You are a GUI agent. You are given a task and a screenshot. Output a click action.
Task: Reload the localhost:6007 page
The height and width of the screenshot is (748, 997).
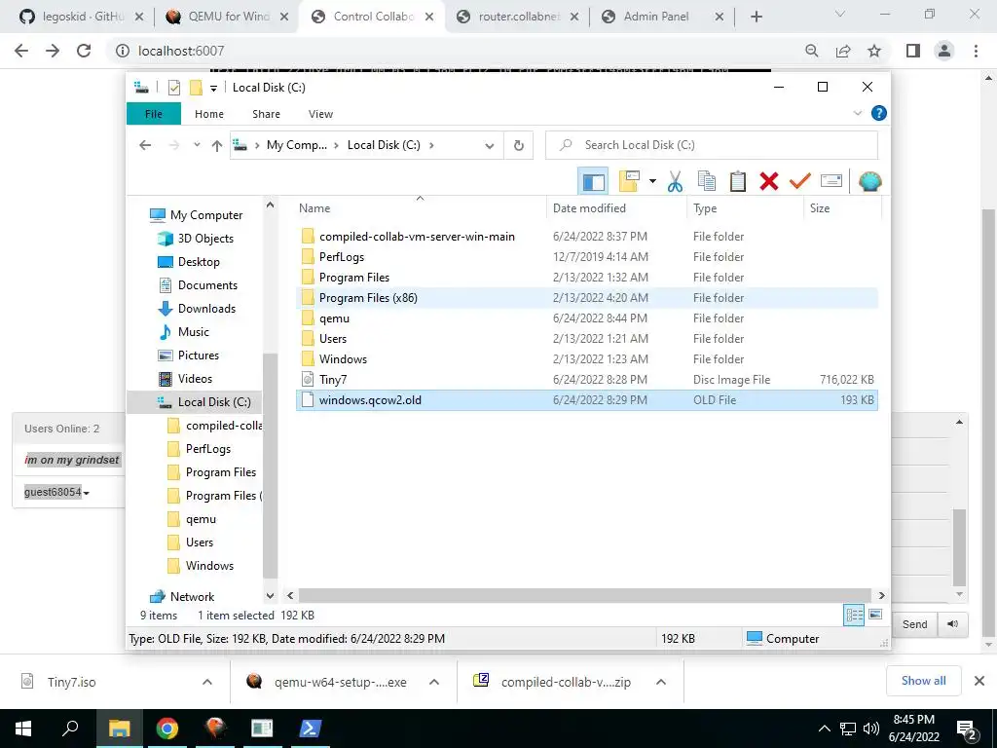pyautogui.click(x=84, y=51)
